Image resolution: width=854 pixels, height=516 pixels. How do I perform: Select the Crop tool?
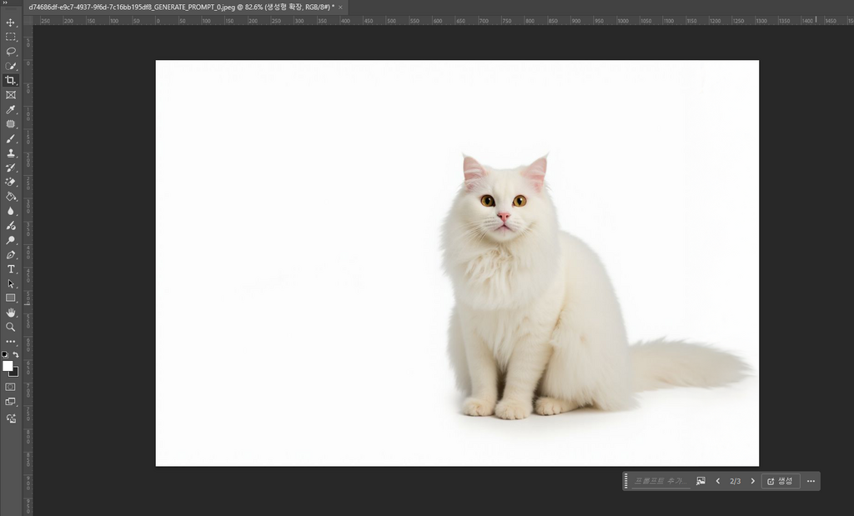(10, 81)
